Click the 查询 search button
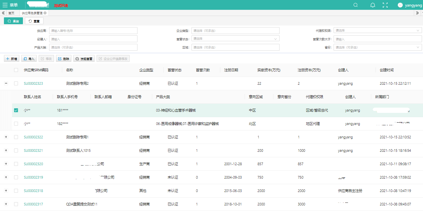This screenshot has height=211, width=423. point(13,21)
